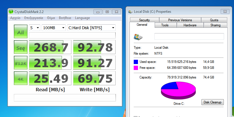Switch to the Hardware tab
The height and width of the screenshot is (117, 234).
pyautogui.click(x=190, y=25)
